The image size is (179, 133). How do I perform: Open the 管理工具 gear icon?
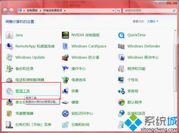pyautogui.click(x=9, y=91)
